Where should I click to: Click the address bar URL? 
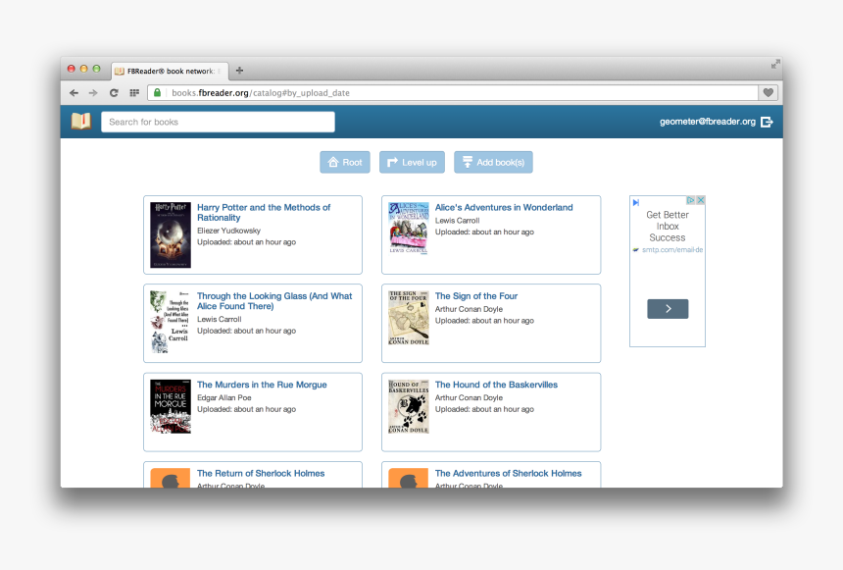coord(261,93)
